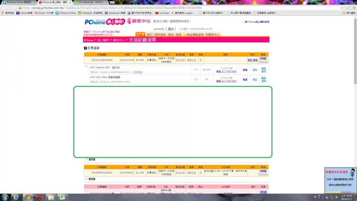Open 發票內容 for order 20141106005698
This screenshot has width=357, height=201.
point(191,60)
